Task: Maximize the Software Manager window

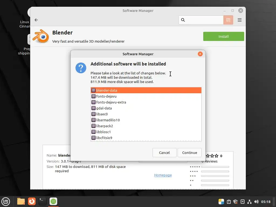Action: tap(233, 11)
